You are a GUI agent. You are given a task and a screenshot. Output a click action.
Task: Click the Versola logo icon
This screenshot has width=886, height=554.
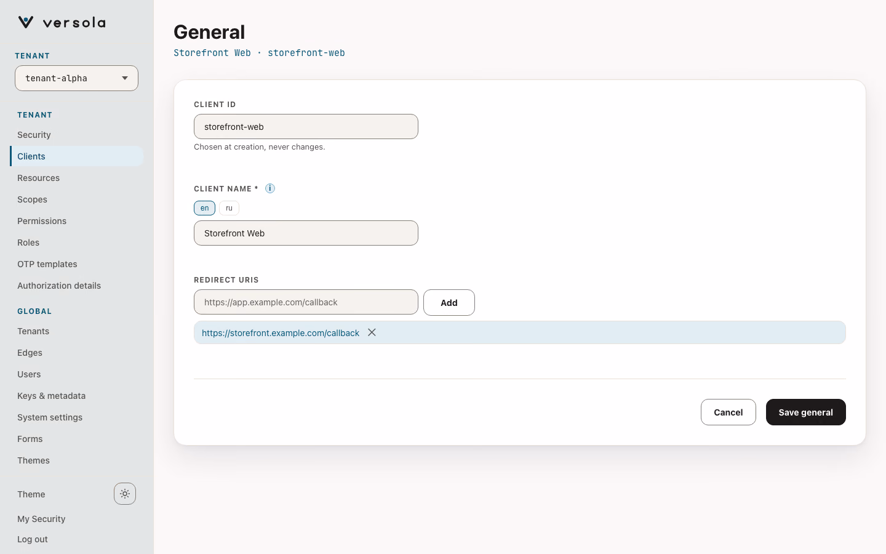click(x=26, y=23)
